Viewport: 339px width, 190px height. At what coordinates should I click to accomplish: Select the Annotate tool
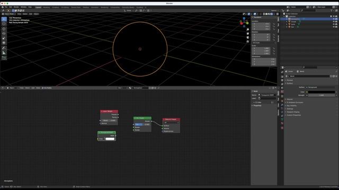[x=4, y=48]
